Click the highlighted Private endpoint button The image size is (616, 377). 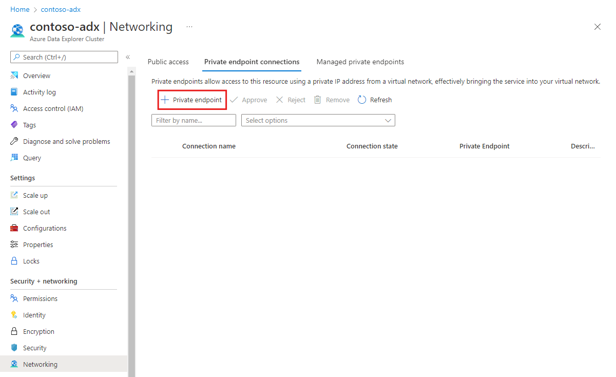pos(191,99)
